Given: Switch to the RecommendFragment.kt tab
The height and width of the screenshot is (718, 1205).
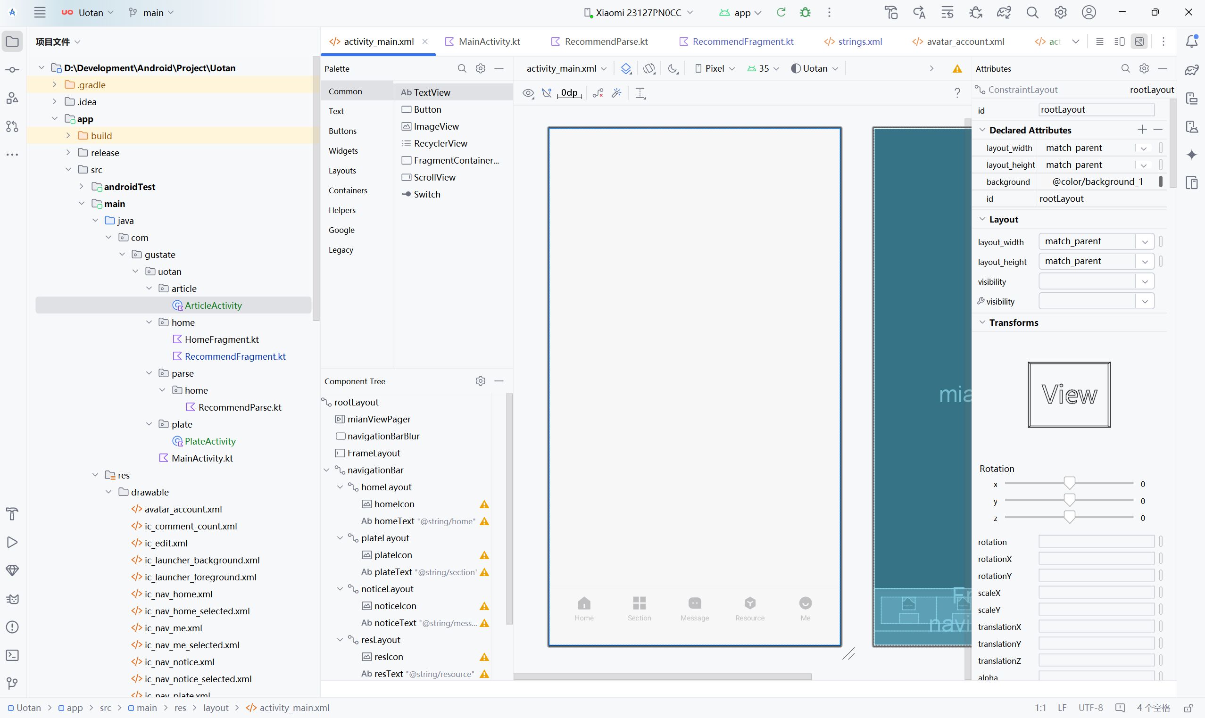Looking at the screenshot, I should 737,41.
